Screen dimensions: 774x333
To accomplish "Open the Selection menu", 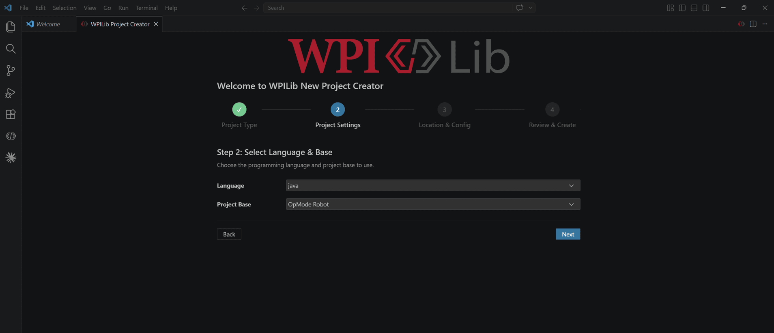I will (64, 8).
